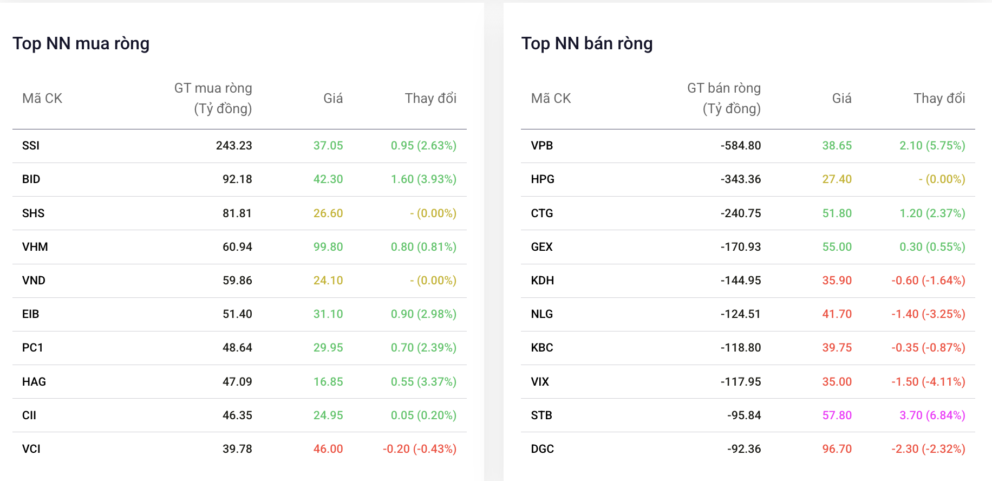Open VPB ticker in net-sell table

pos(542,146)
